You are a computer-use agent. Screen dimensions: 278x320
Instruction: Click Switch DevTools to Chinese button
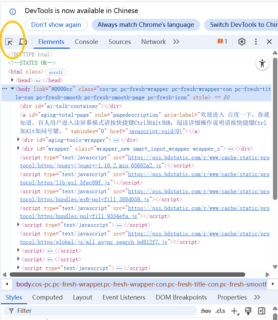[241, 25]
